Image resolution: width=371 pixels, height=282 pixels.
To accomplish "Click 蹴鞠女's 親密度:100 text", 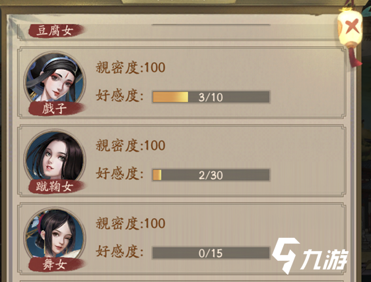I will pyautogui.click(x=130, y=145).
